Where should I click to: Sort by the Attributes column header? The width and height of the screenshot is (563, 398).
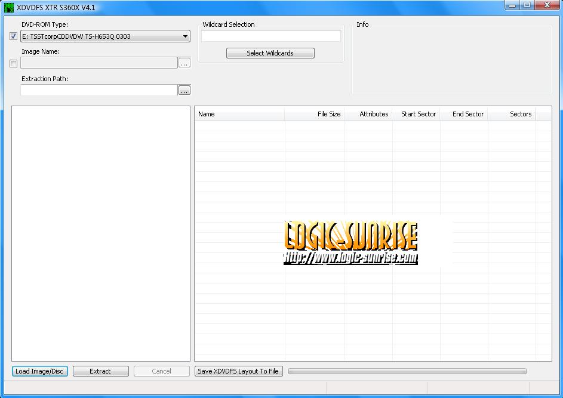pyautogui.click(x=368, y=114)
